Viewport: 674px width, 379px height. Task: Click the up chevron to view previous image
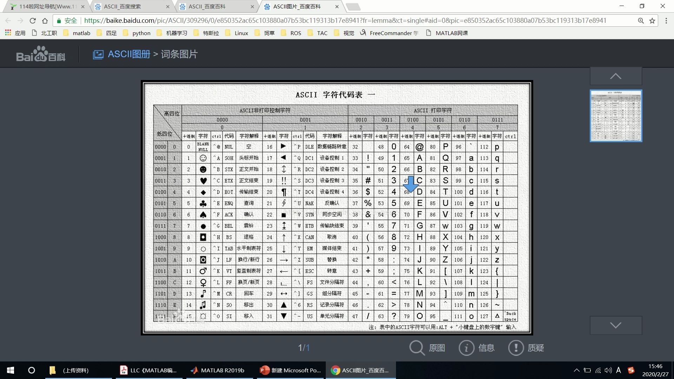tap(616, 75)
